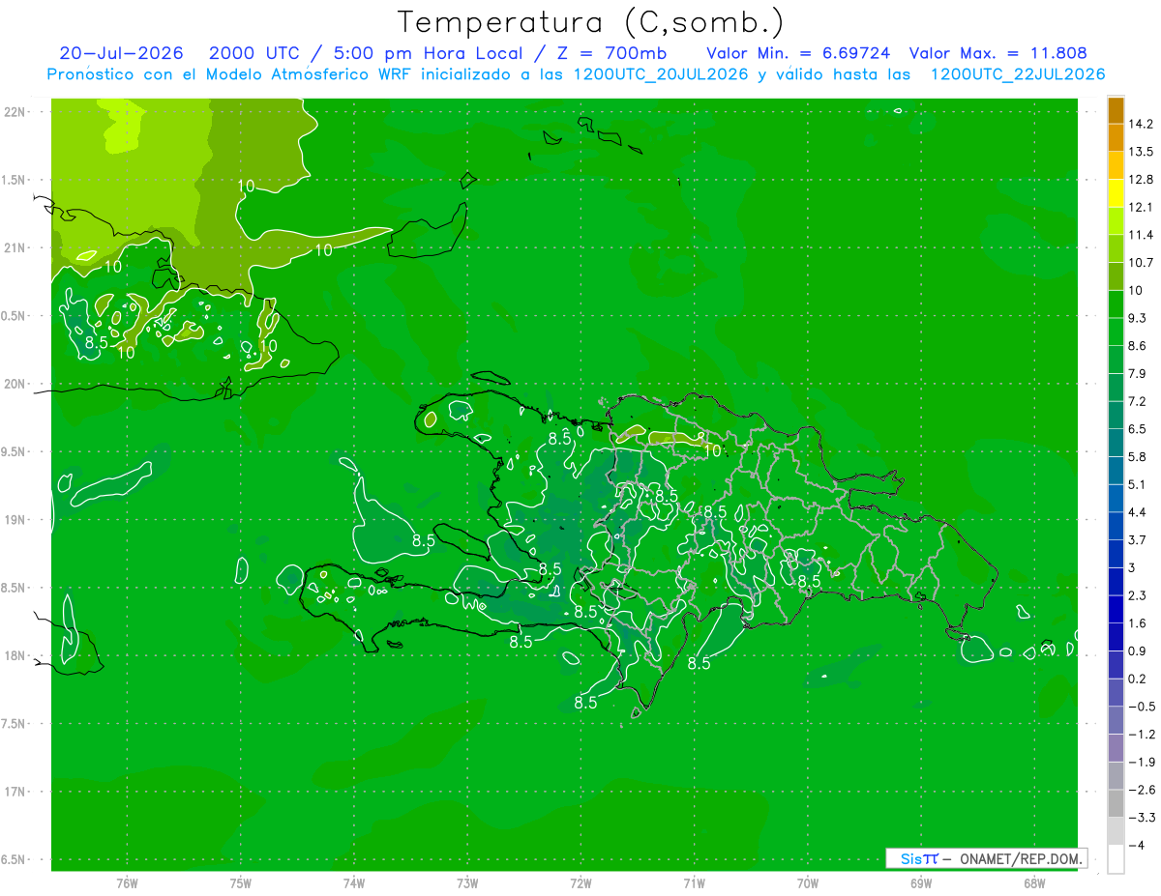Click the longitude axis label "75W"

point(241,883)
